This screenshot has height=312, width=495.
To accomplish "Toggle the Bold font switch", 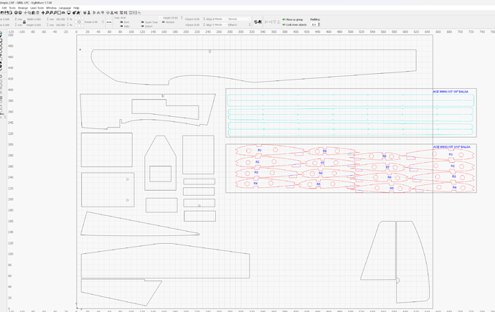I will pos(121,22).
